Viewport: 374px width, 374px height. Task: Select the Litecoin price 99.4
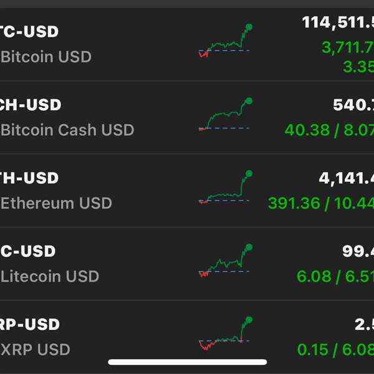click(x=357, y=251)
